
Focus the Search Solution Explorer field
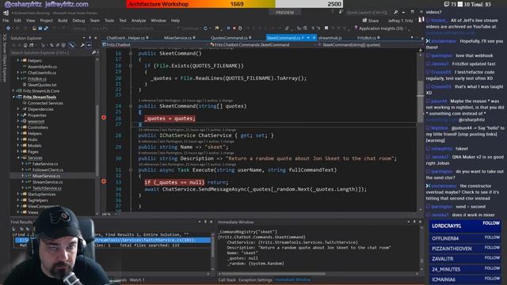tap(51, 53)
